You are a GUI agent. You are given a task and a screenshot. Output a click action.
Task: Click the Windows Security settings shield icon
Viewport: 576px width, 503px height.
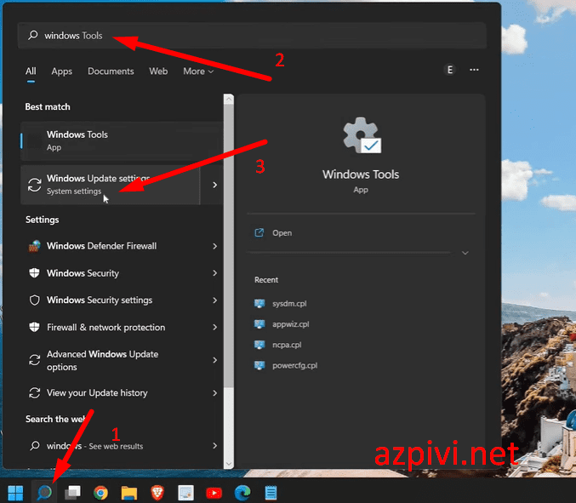pos(35,300)
